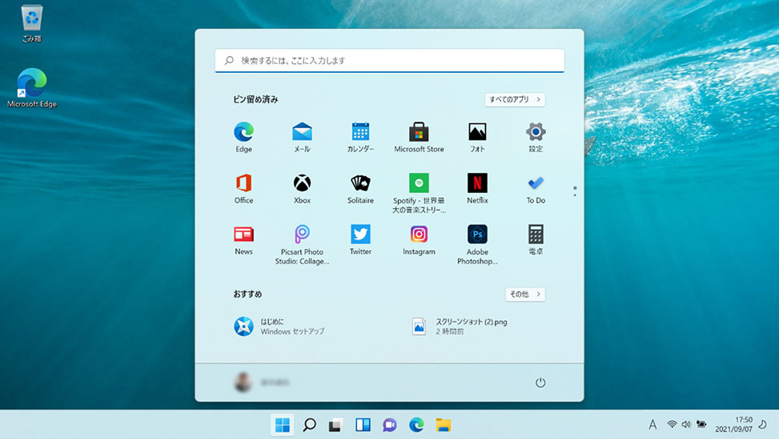Screen dimensions: 779x439
Task: Launch Picsart Photo Studio
Action: pos(302,244)
